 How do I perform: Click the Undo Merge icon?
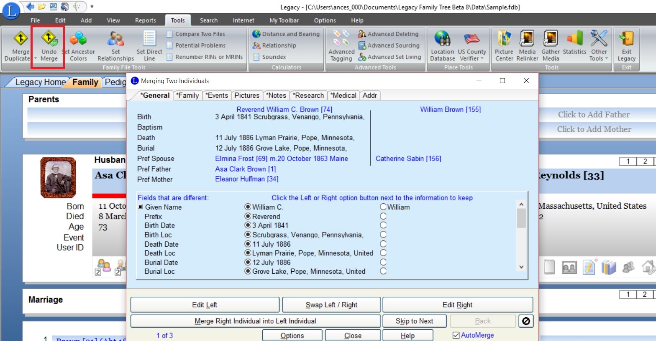click(x=49, y=39)
